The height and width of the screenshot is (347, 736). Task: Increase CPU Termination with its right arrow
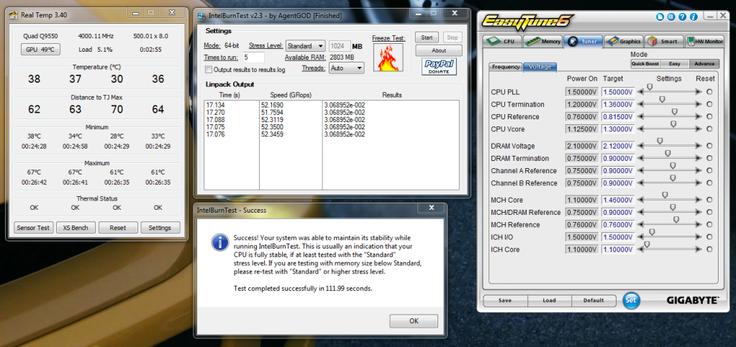pyautogui.click(x=699, y=105)
